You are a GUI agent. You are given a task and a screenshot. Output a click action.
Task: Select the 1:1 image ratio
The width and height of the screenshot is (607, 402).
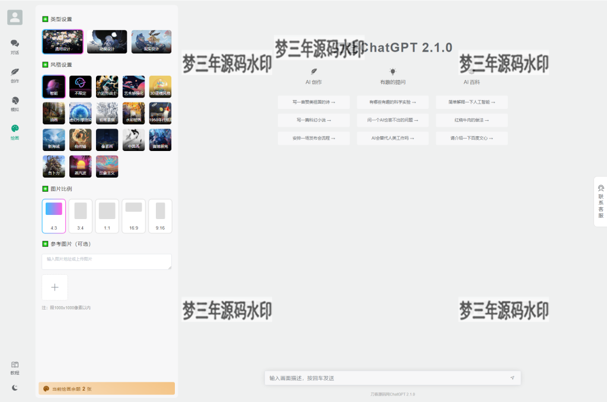107,216
